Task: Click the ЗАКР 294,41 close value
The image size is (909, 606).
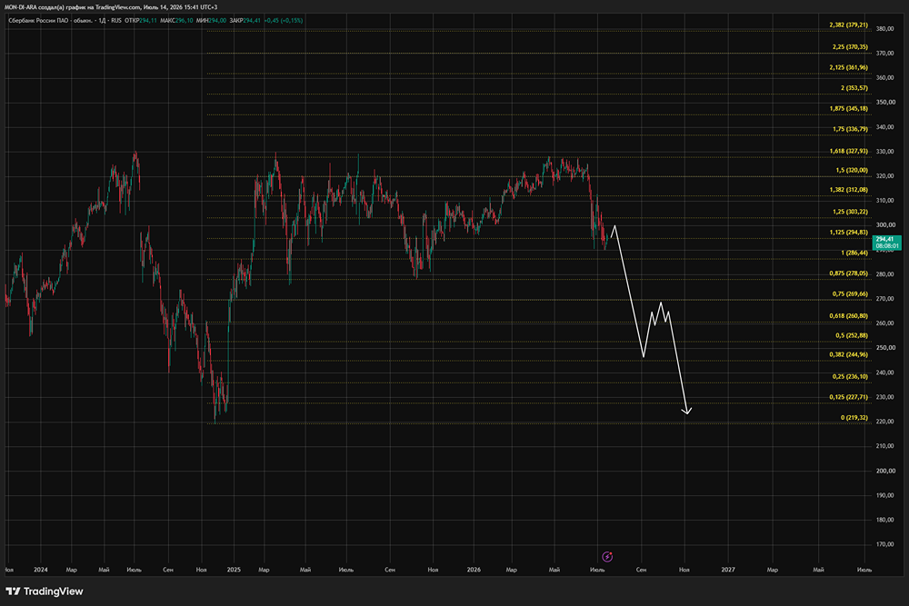Action: 245,20
